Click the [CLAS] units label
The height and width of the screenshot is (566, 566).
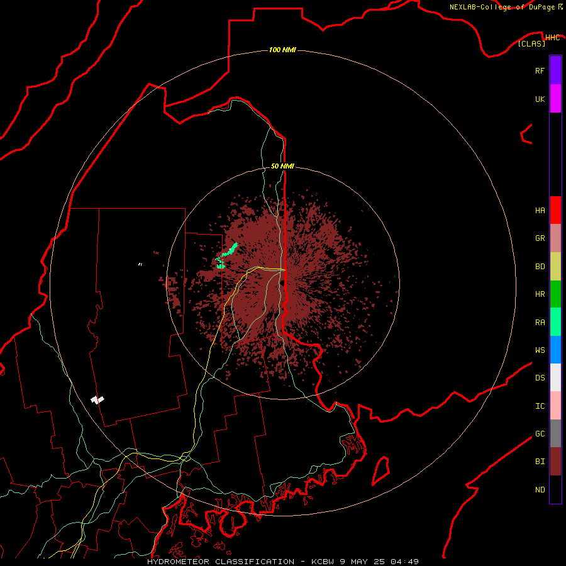[531, 43]
